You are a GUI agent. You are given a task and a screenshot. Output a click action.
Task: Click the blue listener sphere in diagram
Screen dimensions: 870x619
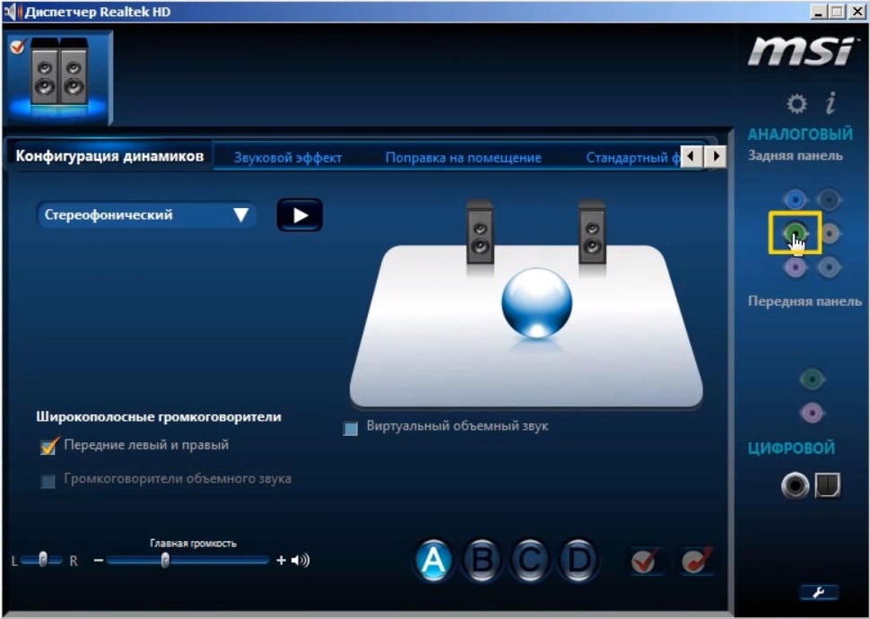tap(536, 302)
